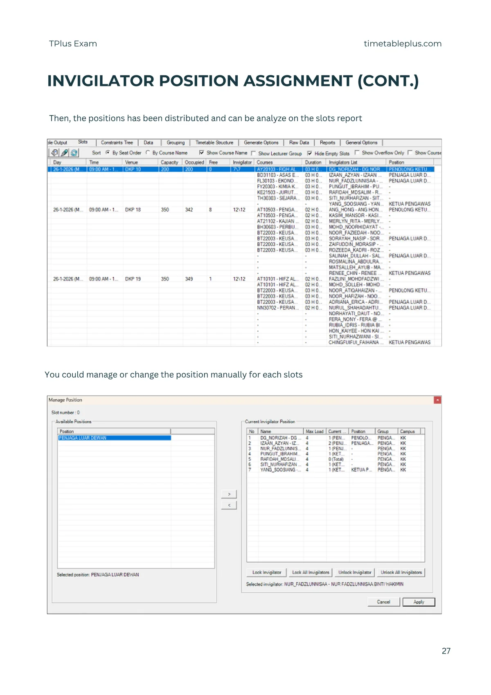491x695 pixels.
Task: Select invigilator row PUNGUT_IBRAHIM in dialog
Action: pyautogui.click(x=336, y=454)
